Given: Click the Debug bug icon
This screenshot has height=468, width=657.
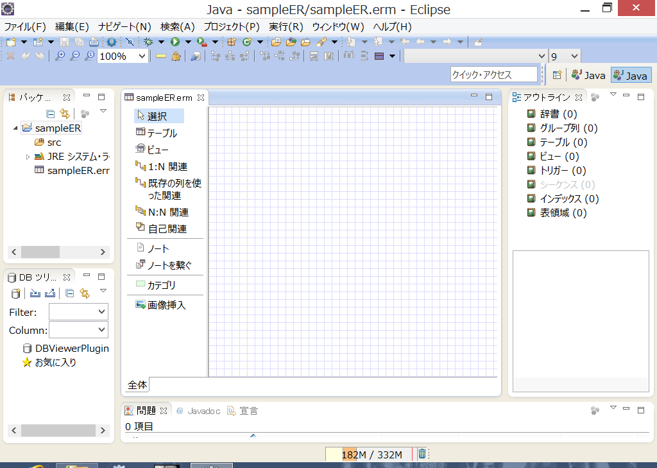Looking at the screenshot, I should [x=148, y=42].
